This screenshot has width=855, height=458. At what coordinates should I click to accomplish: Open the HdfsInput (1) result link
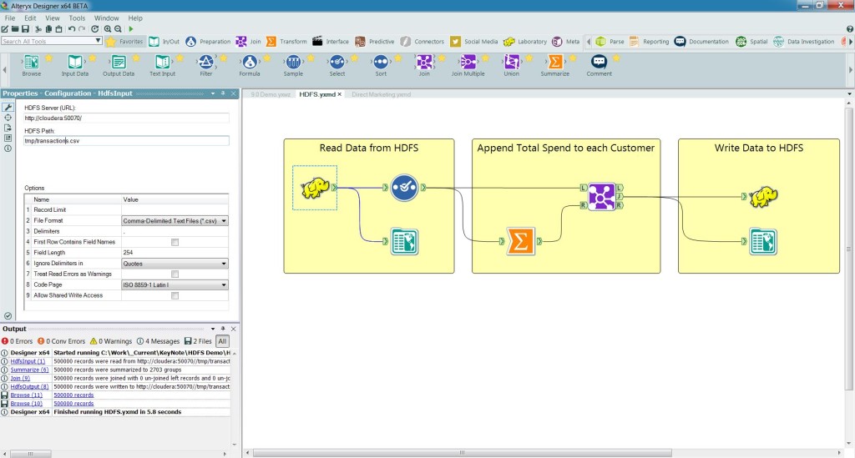(28, 361)
